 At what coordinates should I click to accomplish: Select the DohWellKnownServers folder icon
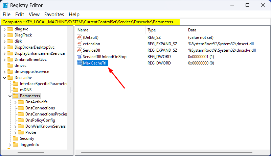coord(21,126)
